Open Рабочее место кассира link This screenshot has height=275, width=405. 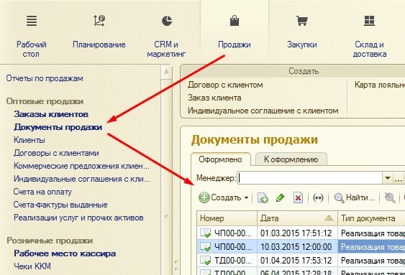(65, 253)
